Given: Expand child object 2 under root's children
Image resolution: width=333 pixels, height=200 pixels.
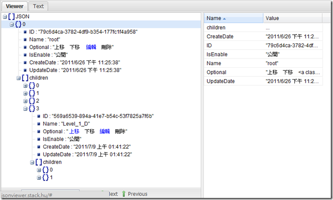Looking at the screenshot, I should coord(25,101).
